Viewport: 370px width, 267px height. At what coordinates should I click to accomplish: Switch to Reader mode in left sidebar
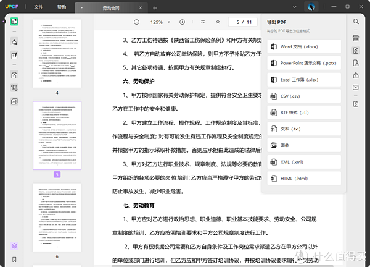[x=14, y=22]
